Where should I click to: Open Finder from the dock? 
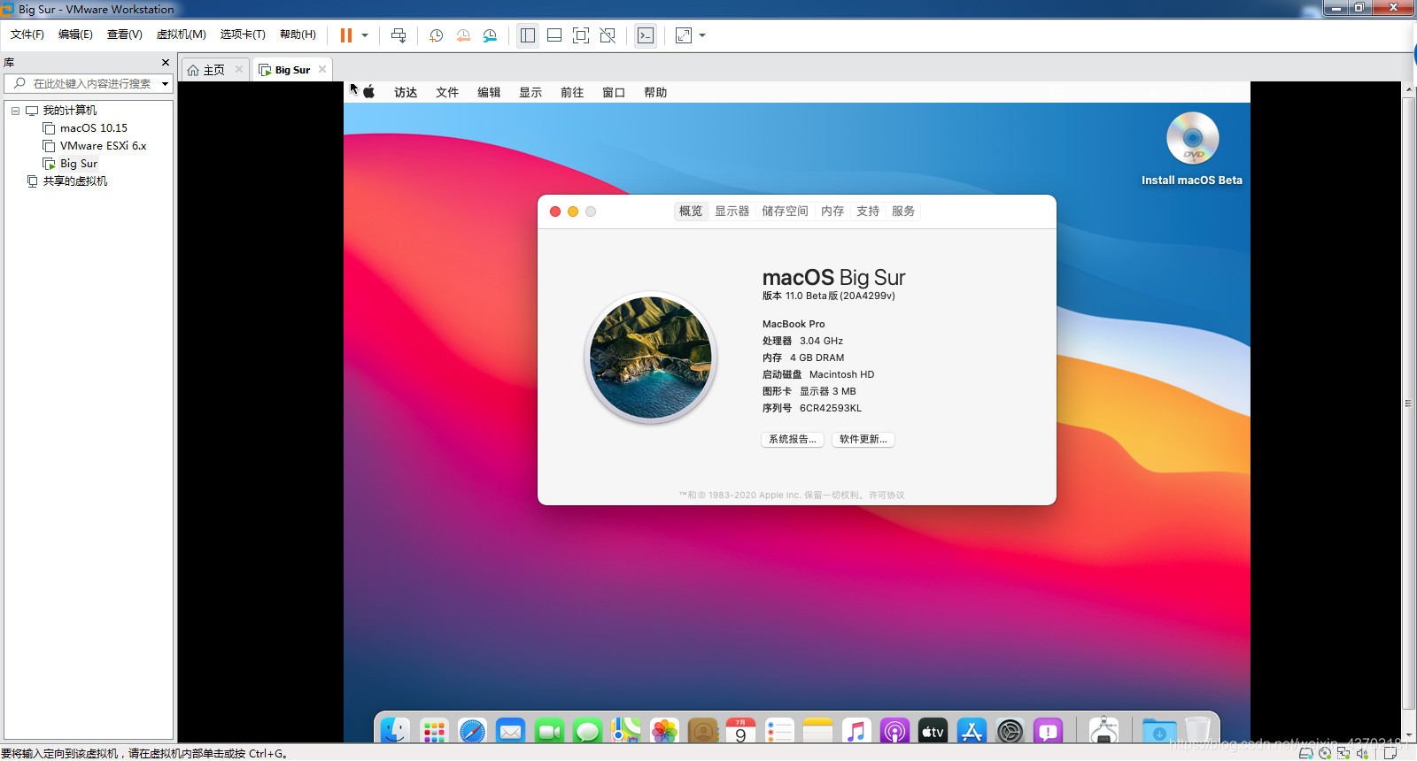click(395, 731)
